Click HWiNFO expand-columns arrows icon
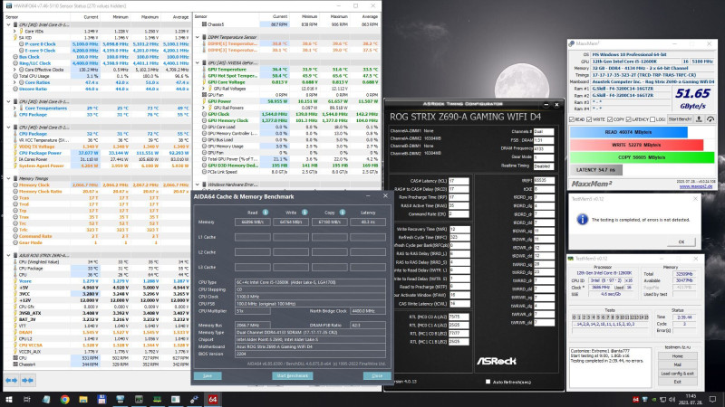 (11, 380)
